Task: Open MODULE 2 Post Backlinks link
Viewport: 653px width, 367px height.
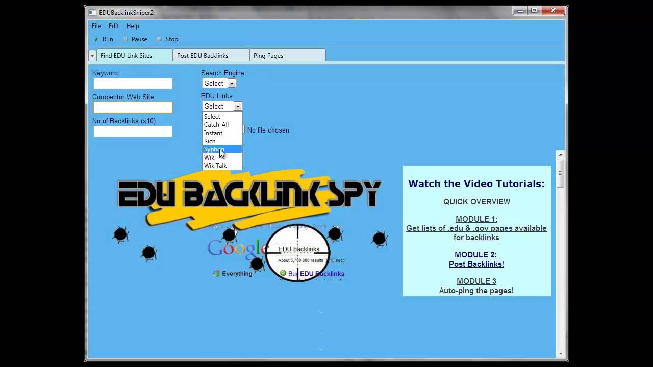Action: (476, 259)
